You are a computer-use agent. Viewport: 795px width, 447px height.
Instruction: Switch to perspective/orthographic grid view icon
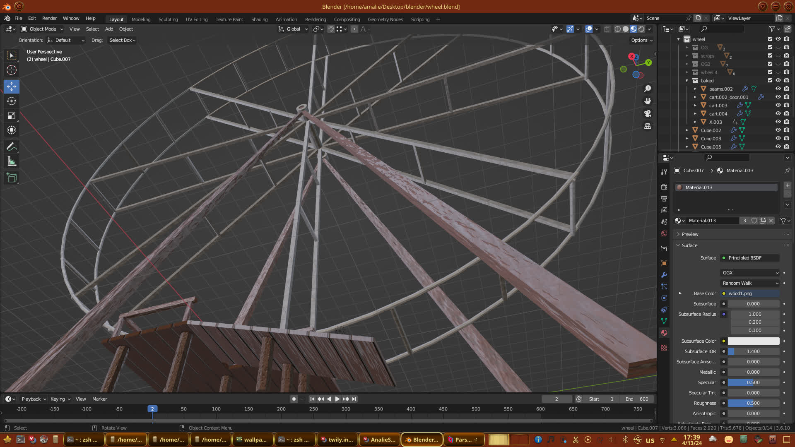tap(648, 126)
